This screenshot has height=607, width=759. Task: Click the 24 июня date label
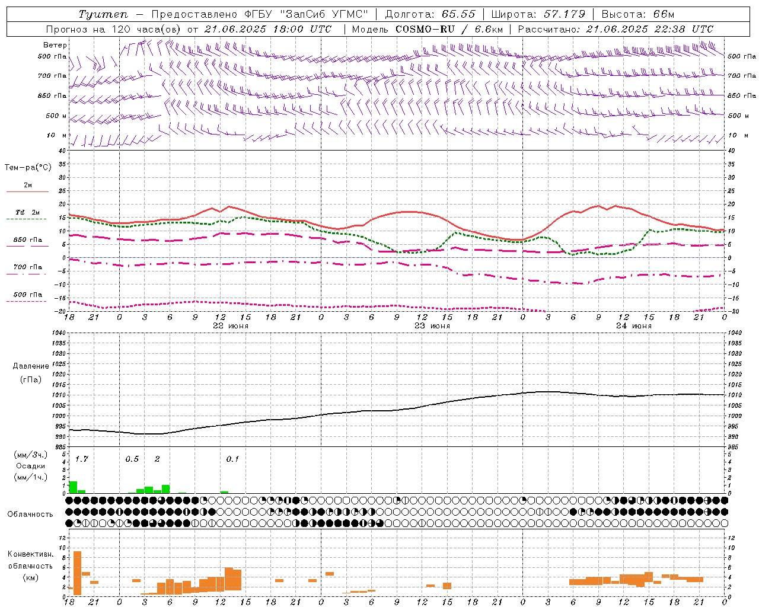click(x=634, y=326)
